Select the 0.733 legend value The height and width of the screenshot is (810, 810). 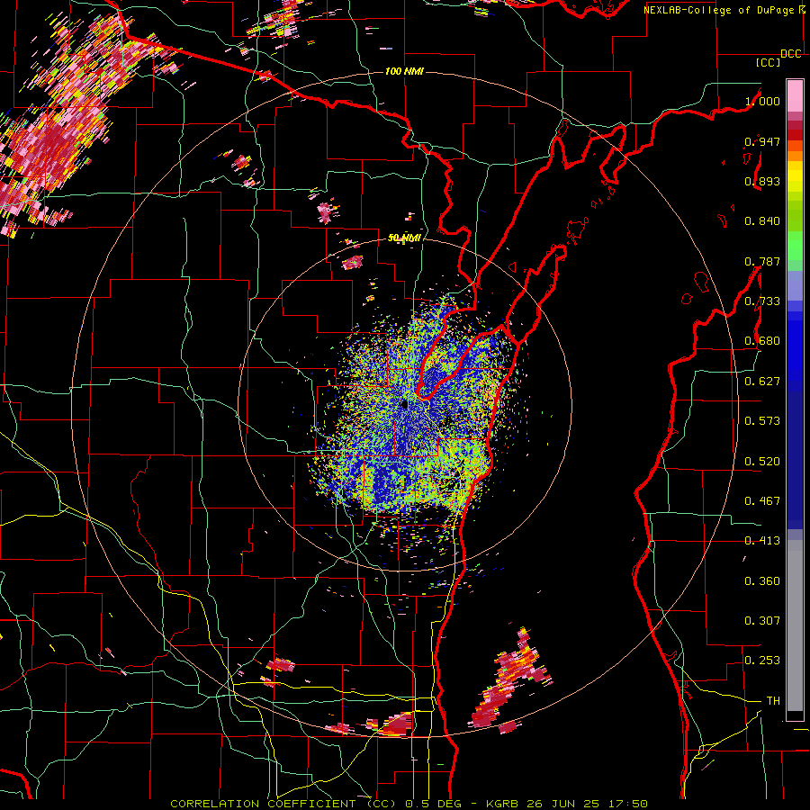(x=762, y=301)
